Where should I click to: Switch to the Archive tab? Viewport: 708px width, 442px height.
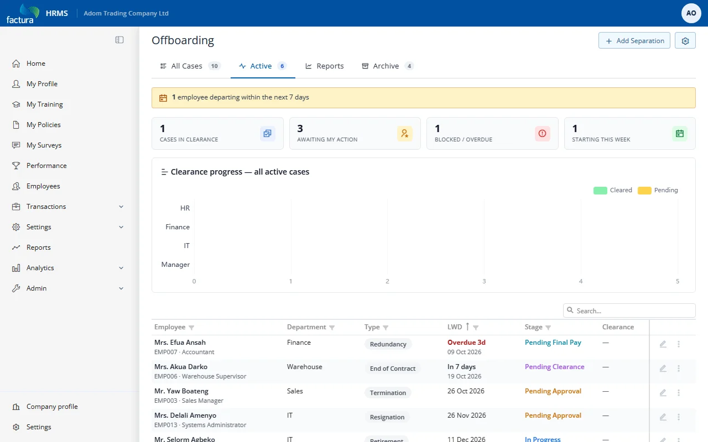pos(388,66)
